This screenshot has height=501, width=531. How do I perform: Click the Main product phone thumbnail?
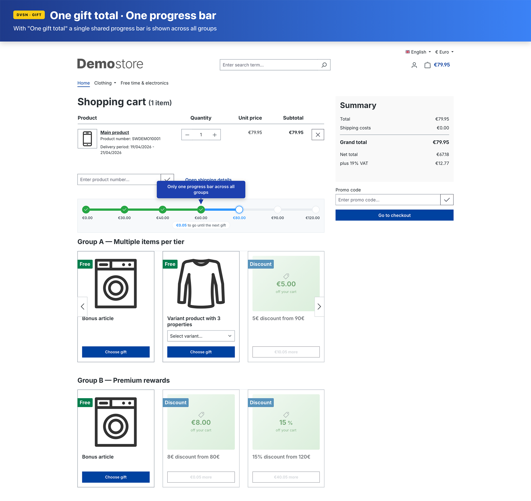87,139
